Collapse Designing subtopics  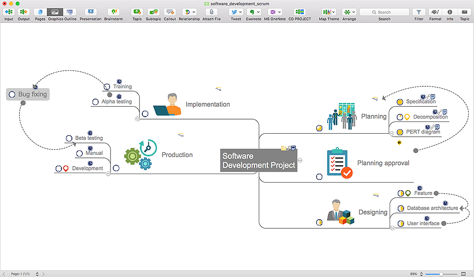[392, 228]
